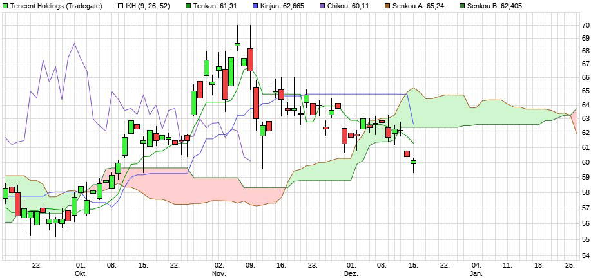Click the '16.' date label in November
The image size is (591, 278).
(x=283, y=266)
